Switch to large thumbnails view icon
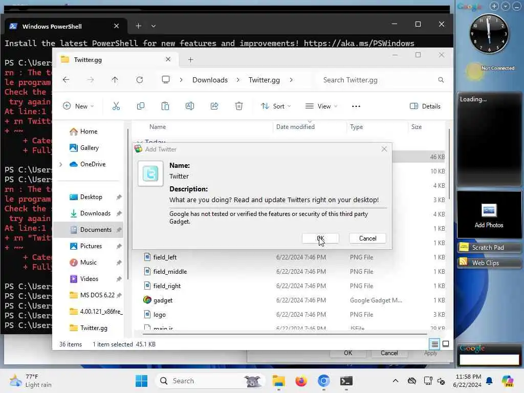Viewport: 524px width, 393px height. tap(446, 344)
